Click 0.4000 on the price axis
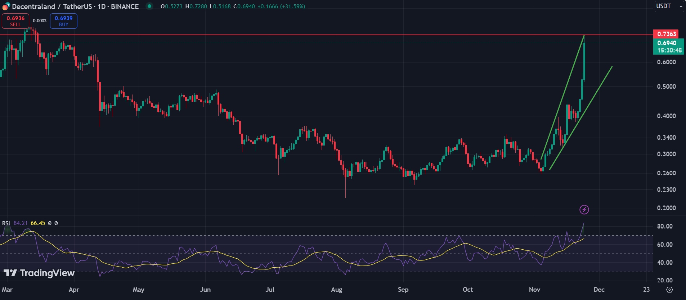 click(667, 116)
